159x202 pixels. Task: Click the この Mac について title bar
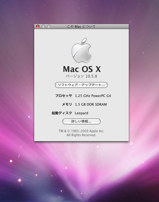pyautogui.click(x=81, y=27)
